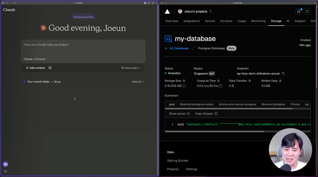The width and height of the screenshot is (318, 177).
Task: Toggle Show secret eye icon
Action: [188, 114]
